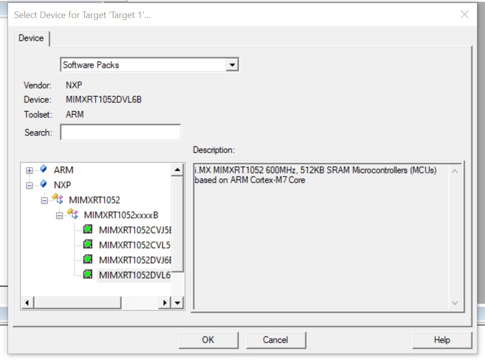Click the chip icon for MIMXRT1052CVL5
Image resolution: width=485 pixels, height=363 pixels.
pyautogui.click(x=88, y=244)
